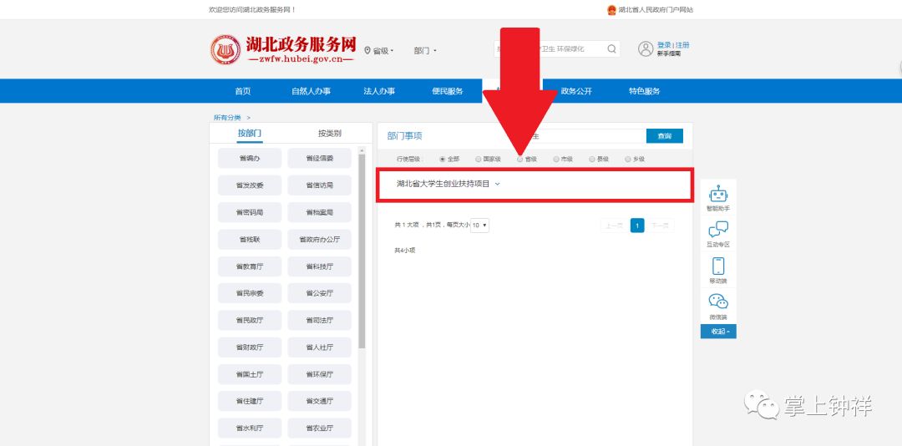Click the 下一页 pagination button
Viewport: 902px width, 446px height.
pyautogui.click(x=661, y=226)
